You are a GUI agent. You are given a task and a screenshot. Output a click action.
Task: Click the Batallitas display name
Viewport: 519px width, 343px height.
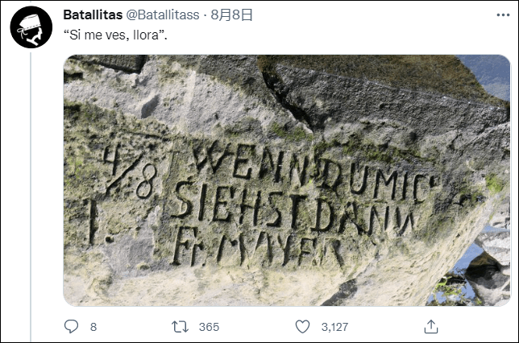click(93, 14)
